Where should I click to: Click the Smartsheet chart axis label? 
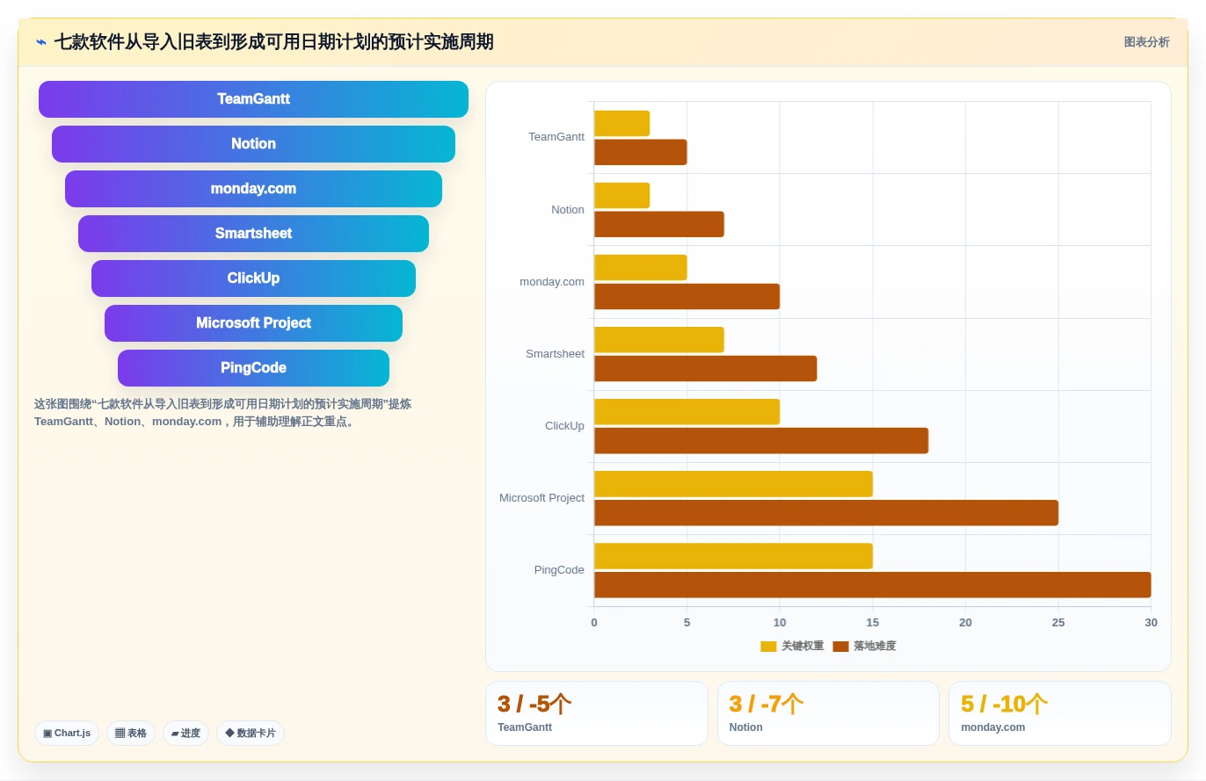pyautogui.click(x=555, y=354)
